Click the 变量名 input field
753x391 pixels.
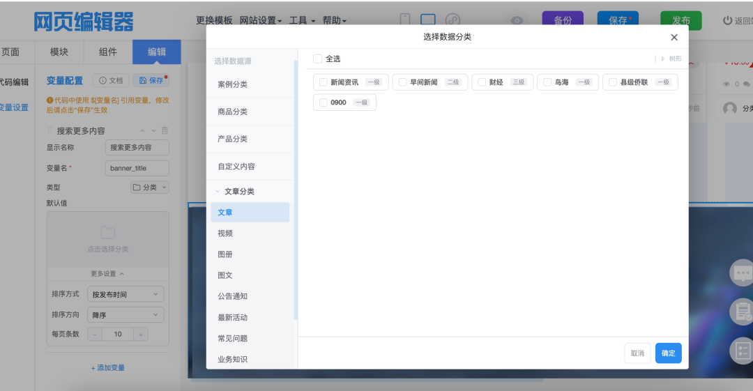(137, 168)
